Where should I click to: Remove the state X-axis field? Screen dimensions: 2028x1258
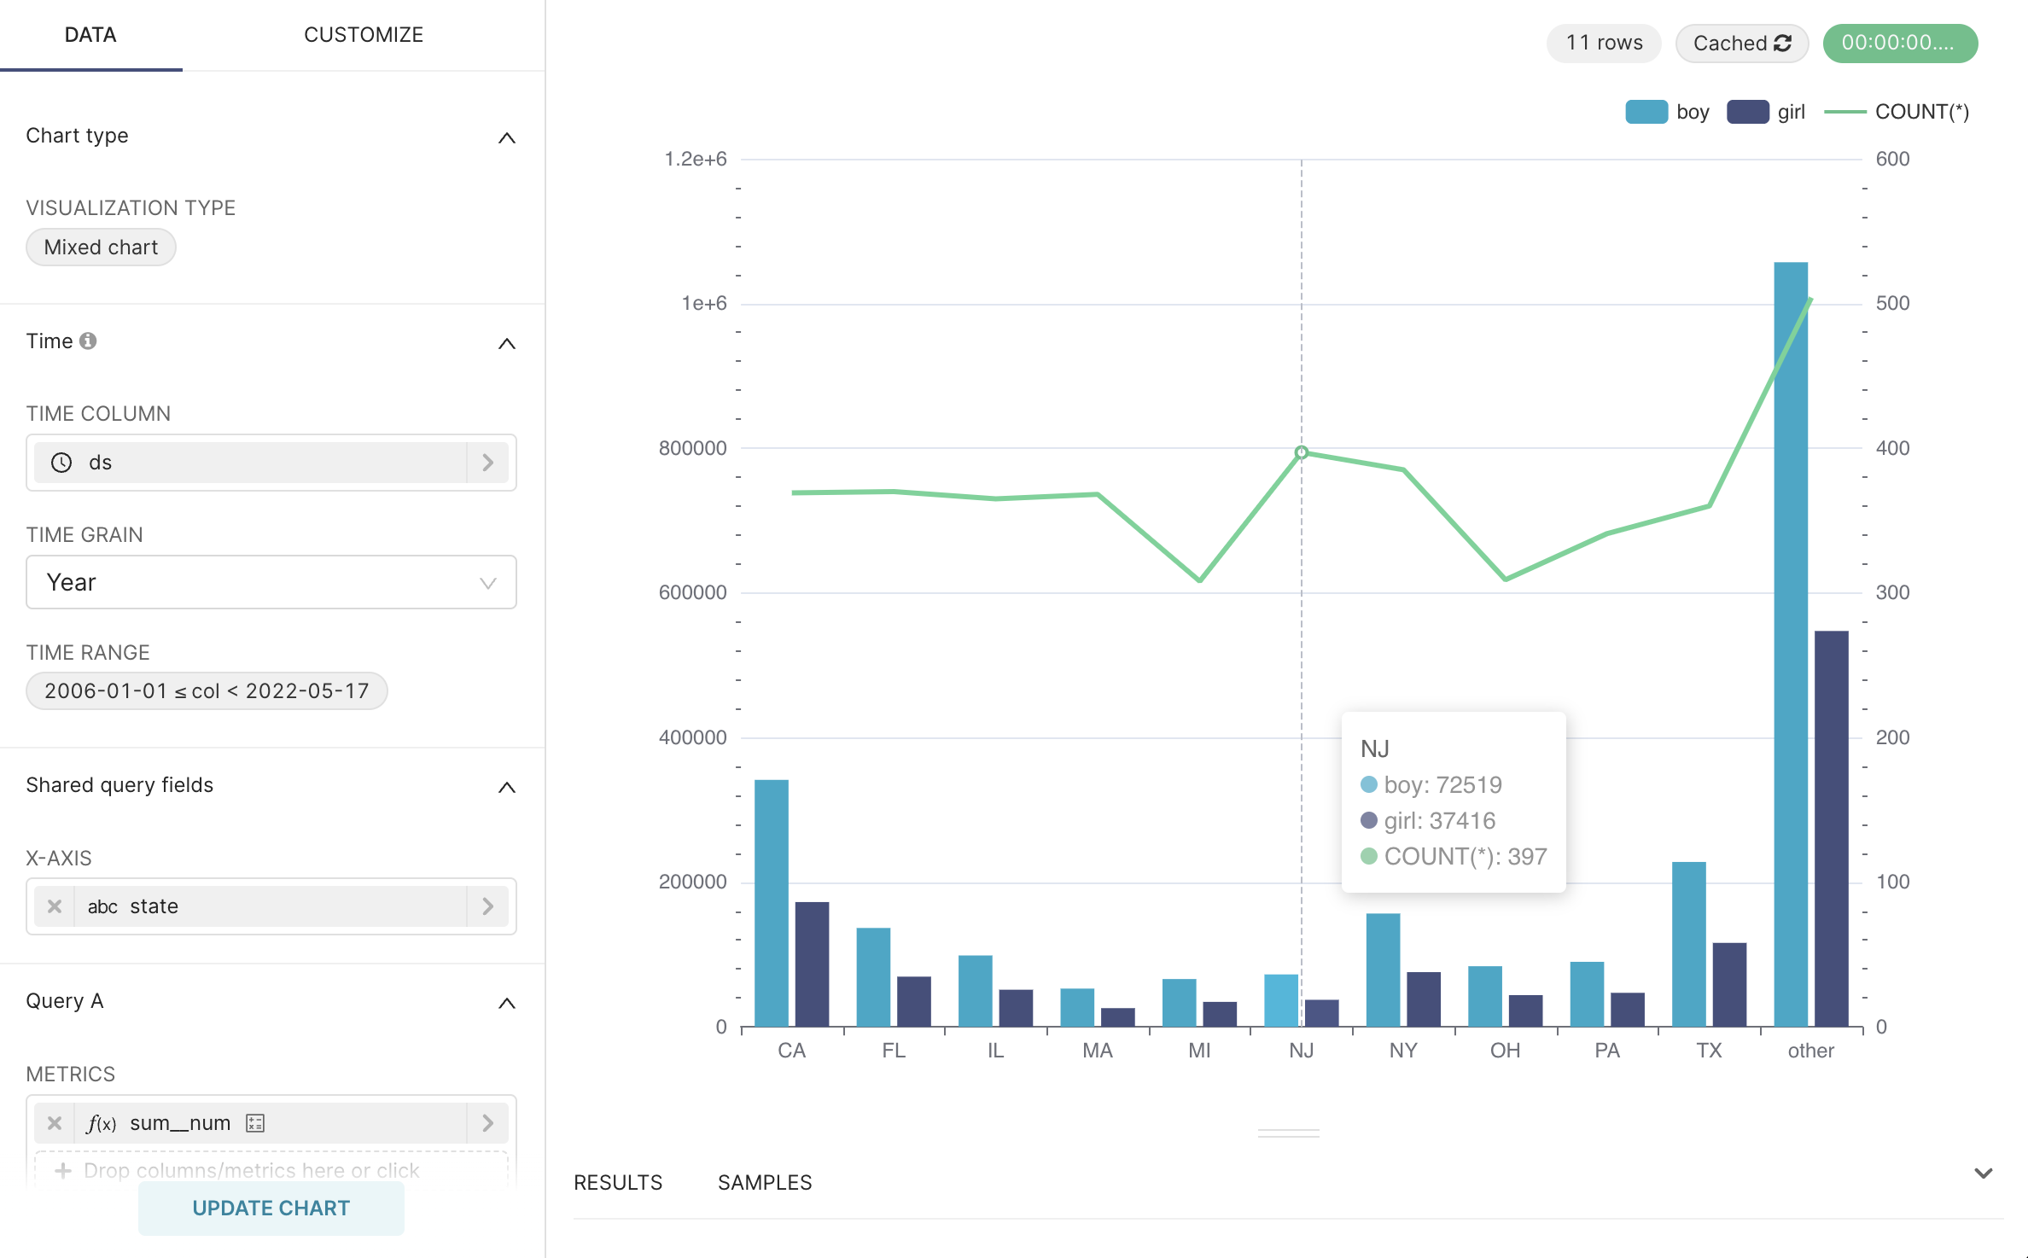tap(55, 906)
